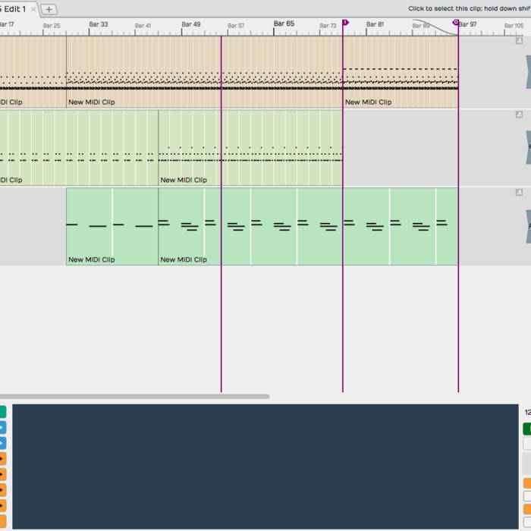Open the plugin icon on the bottom track
Screen dimensions: 531x531
pos(528,226)
